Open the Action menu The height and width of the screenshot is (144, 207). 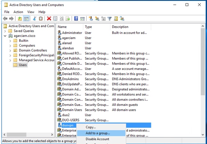[x=18, y=12]
